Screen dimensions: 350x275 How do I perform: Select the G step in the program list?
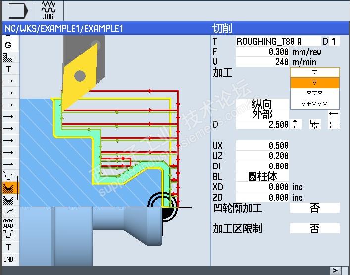(8, 46)
